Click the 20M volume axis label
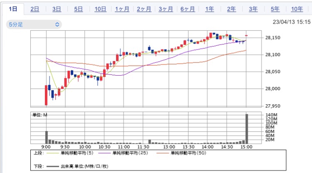Image resolution: width=312 pixels, height=173 pixels. tap(270, 140)
